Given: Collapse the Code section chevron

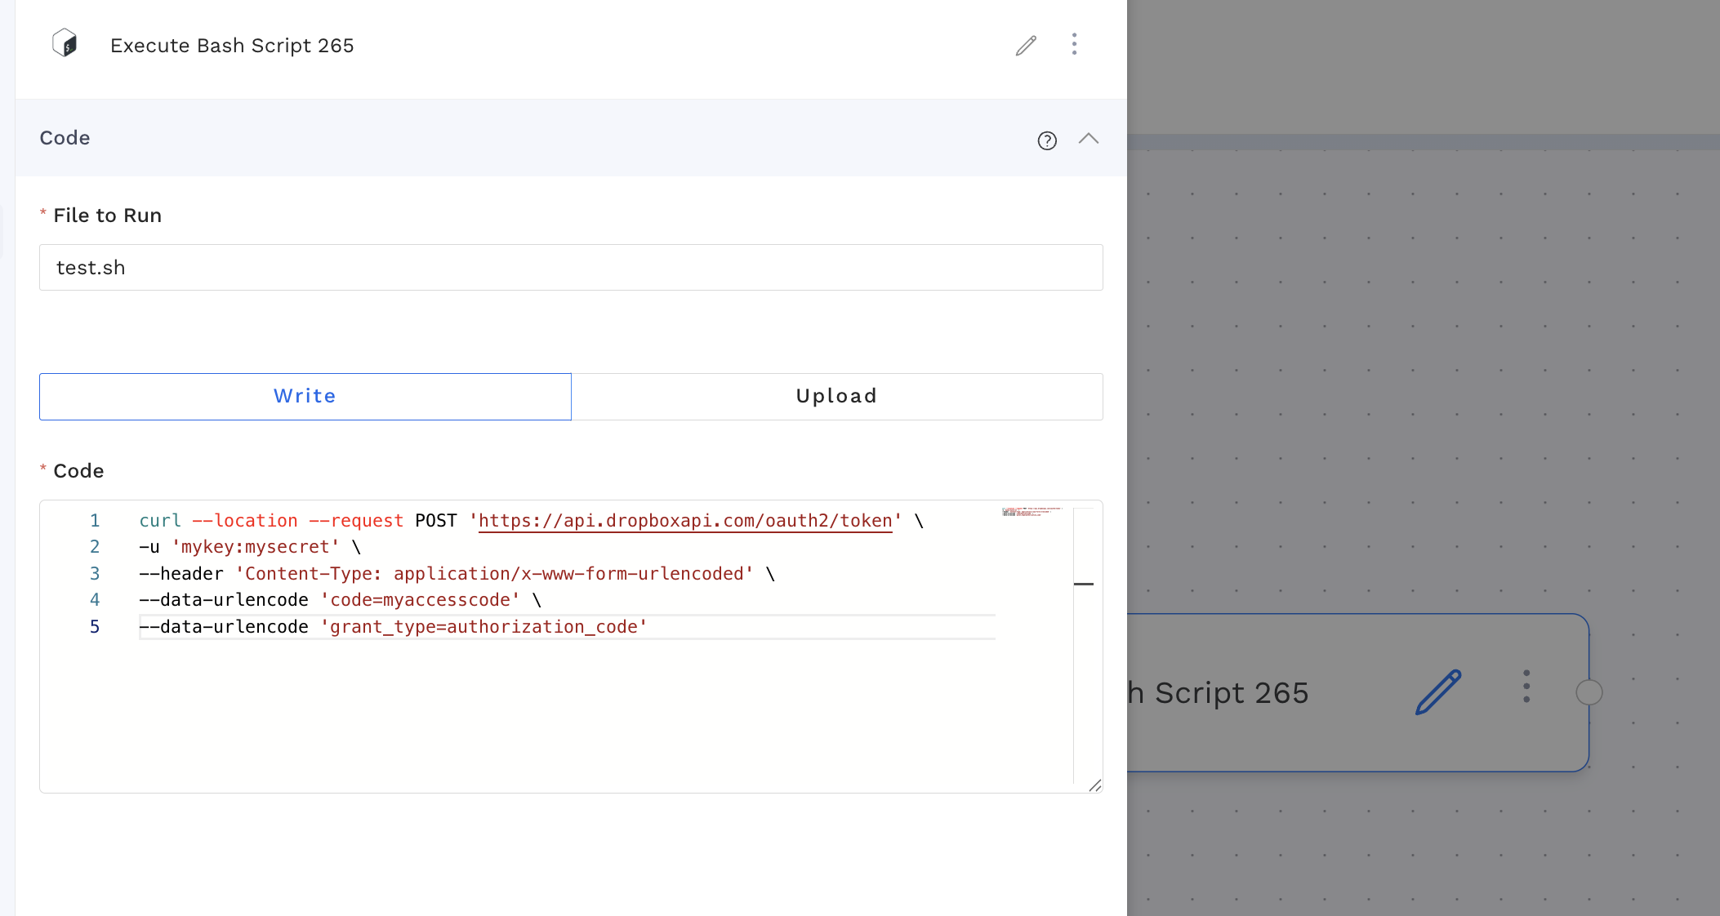Looking at the screenshot, I should [x=1089, y=139].
